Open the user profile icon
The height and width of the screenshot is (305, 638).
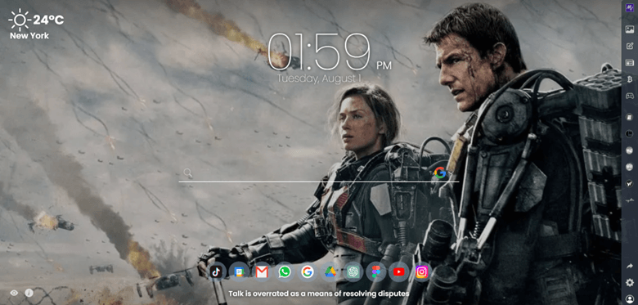[x=630, y=299]
